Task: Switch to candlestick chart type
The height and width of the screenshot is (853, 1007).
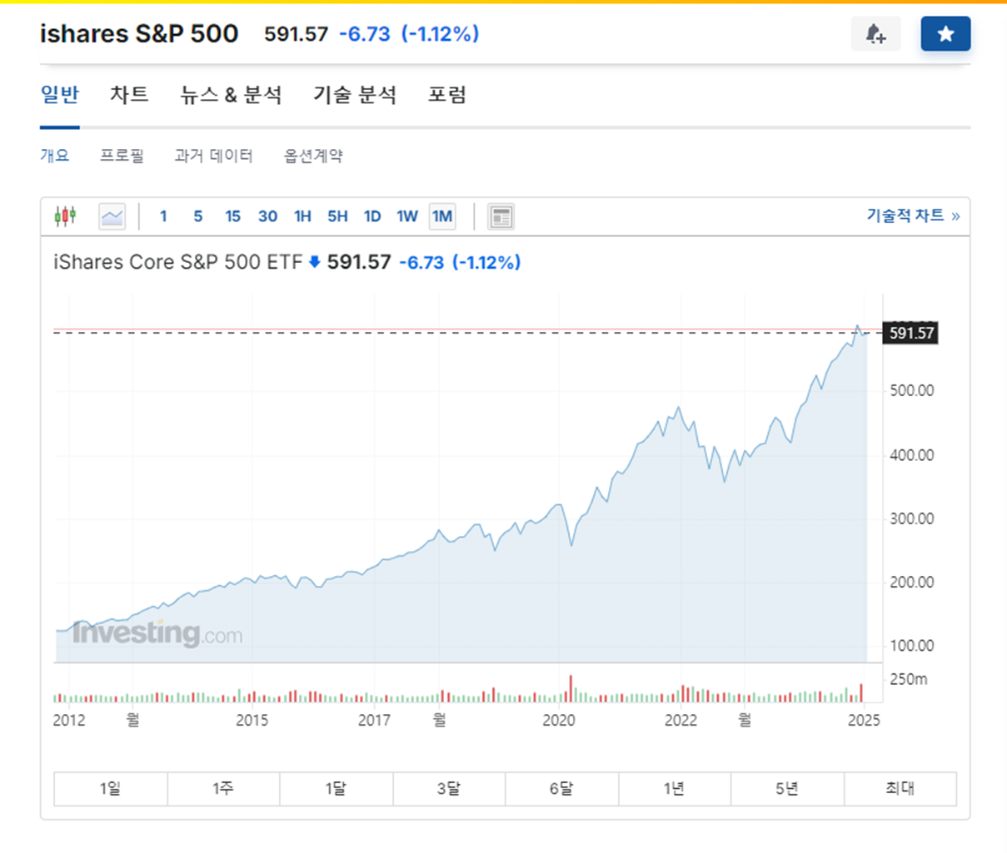Action: click(65, 216)
